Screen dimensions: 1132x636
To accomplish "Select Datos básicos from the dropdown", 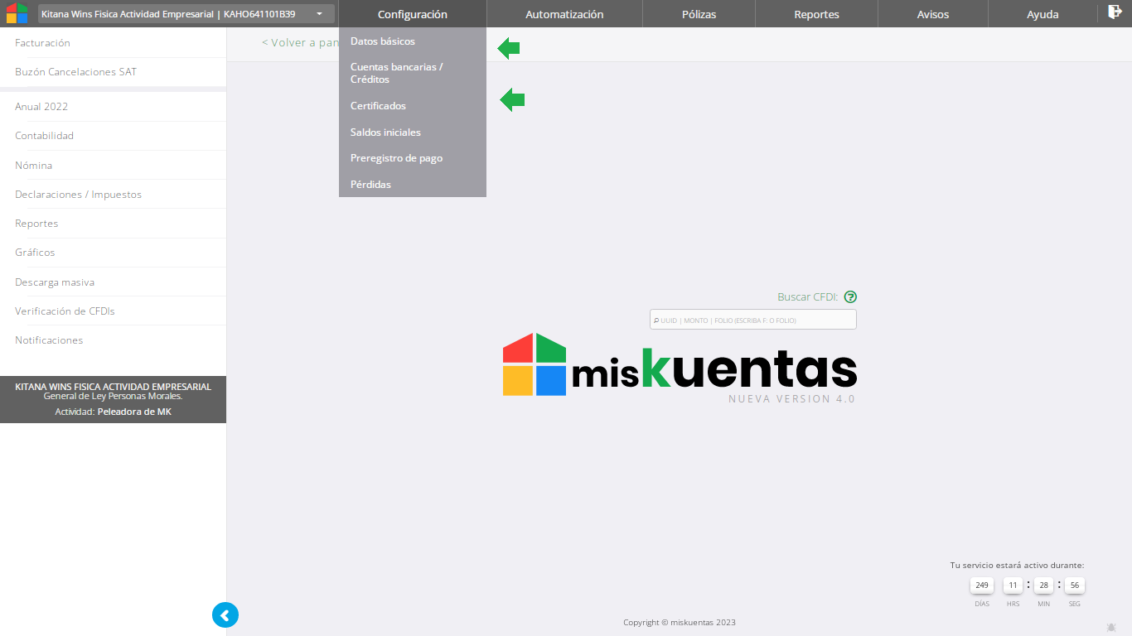I will click(383, 41).
